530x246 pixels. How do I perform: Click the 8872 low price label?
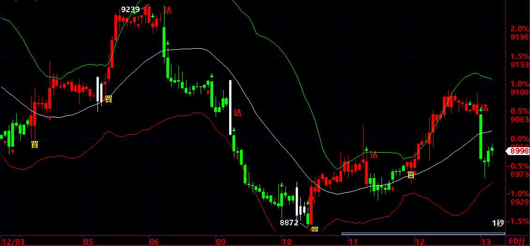(x=289, y=223)
